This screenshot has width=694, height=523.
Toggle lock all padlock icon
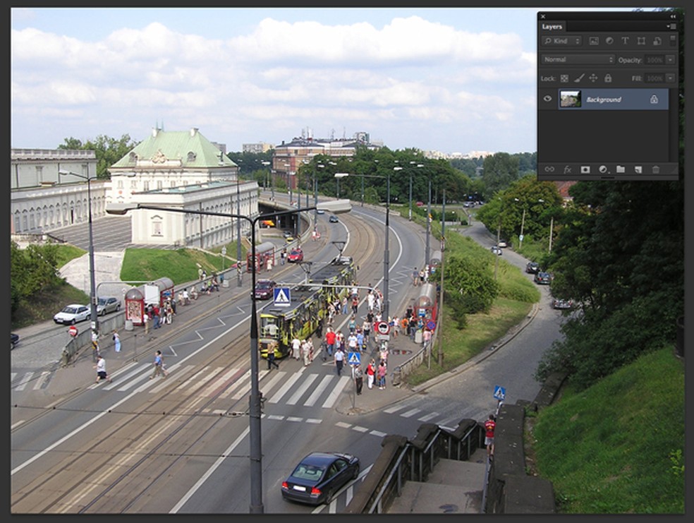pyautogui.click(x=608, y=78)
